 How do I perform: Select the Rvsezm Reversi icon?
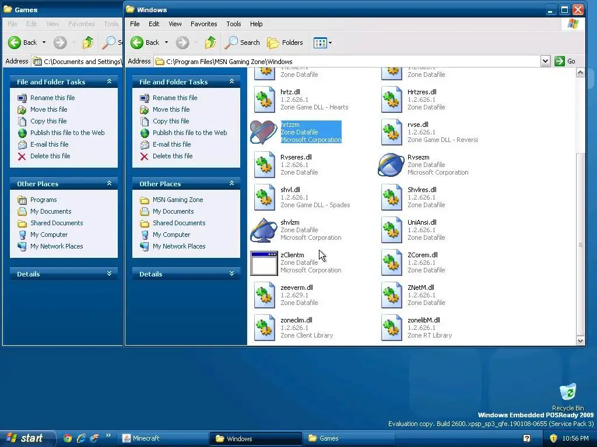pyautogui.click(x=391, y=165)
